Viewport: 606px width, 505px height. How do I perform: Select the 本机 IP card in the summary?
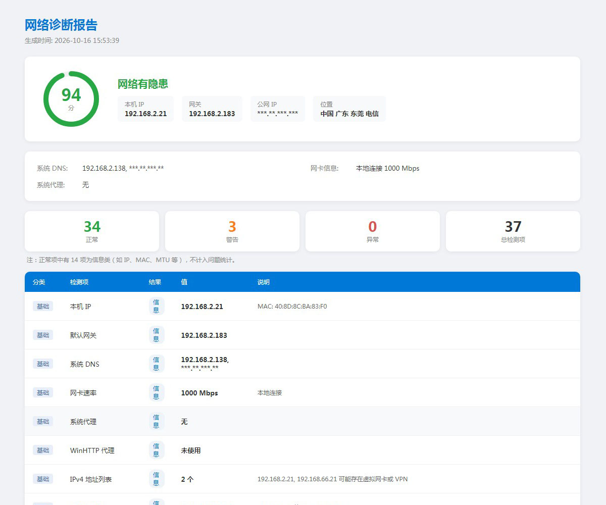click(x=145, y=109)
